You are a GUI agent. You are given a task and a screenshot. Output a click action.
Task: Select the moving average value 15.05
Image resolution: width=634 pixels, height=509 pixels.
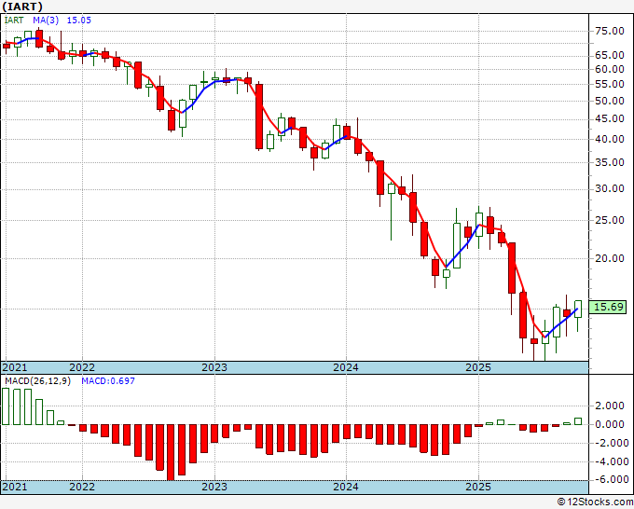pos(79,21)
